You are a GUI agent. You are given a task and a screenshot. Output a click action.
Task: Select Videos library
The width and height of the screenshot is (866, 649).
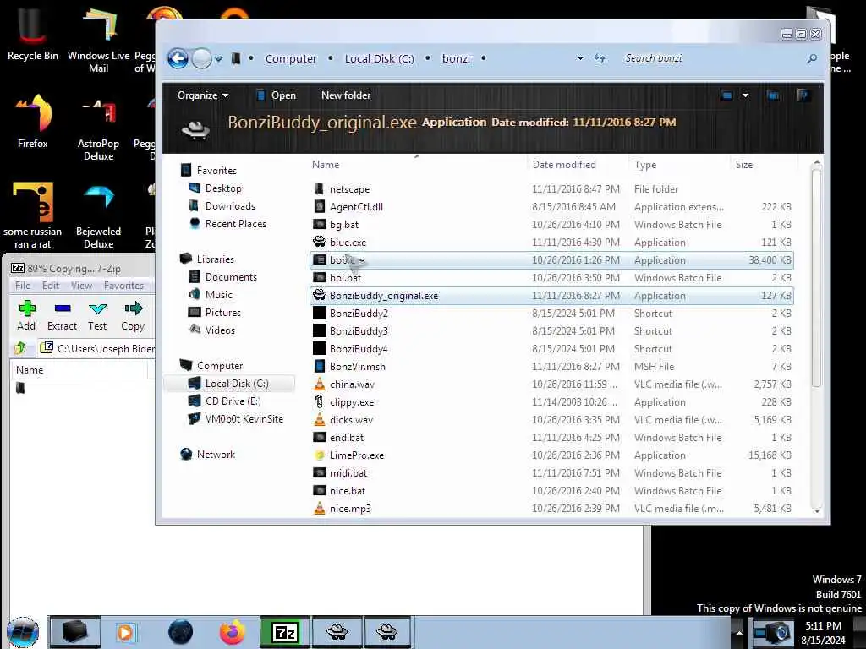pyautogui.click(x=220, y=330)
